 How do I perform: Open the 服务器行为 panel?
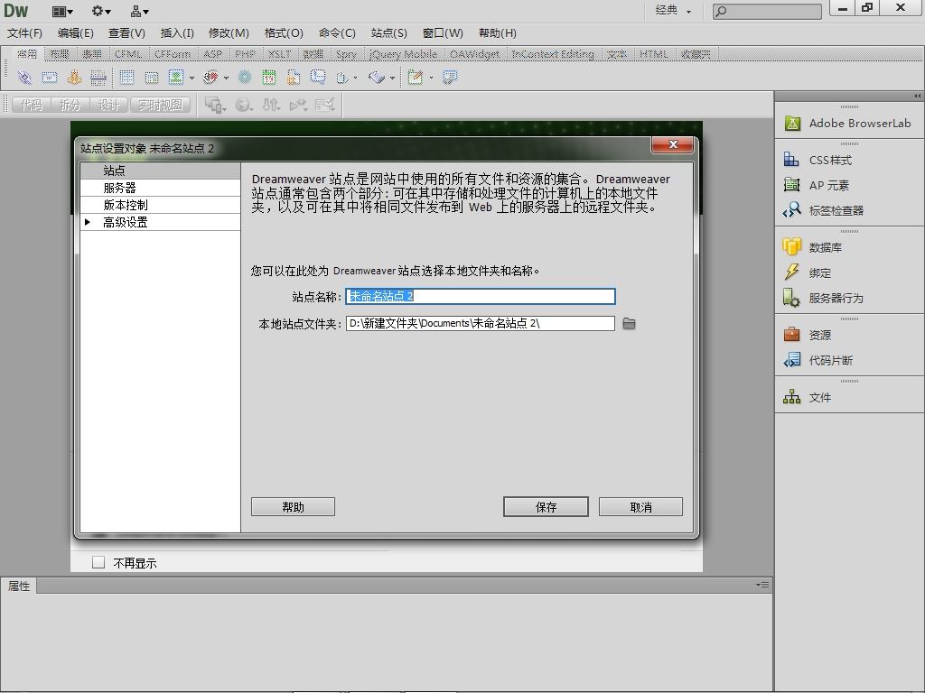coord(849,298)
